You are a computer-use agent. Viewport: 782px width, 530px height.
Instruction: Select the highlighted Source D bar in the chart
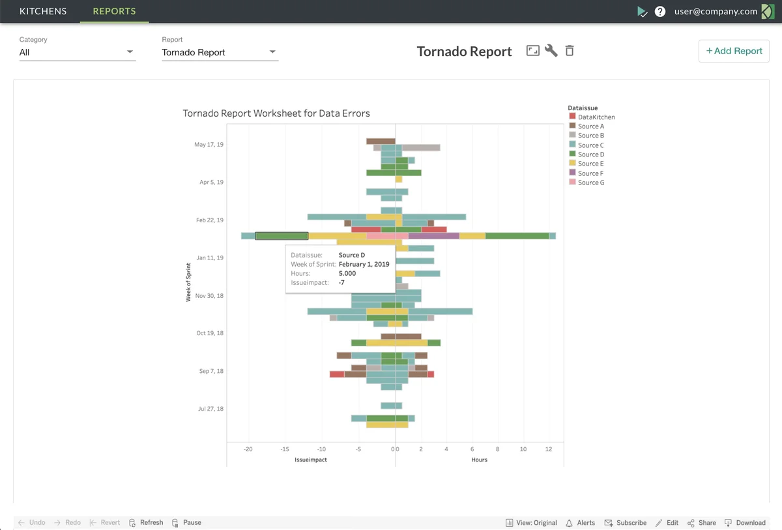pos(282,235)
